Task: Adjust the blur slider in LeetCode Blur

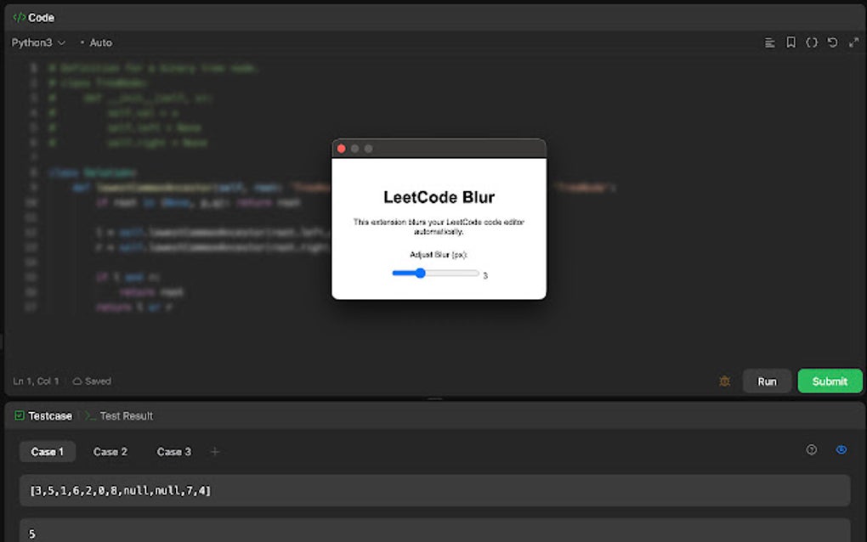Action: (x=420, y=274)
